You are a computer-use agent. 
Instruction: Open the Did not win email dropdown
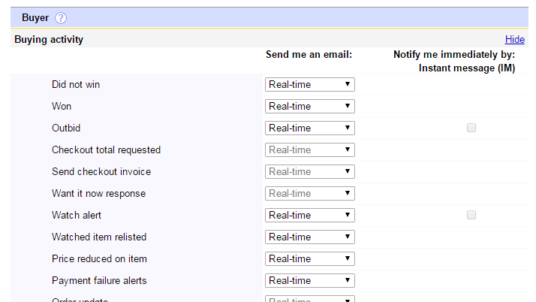[310, 84]
